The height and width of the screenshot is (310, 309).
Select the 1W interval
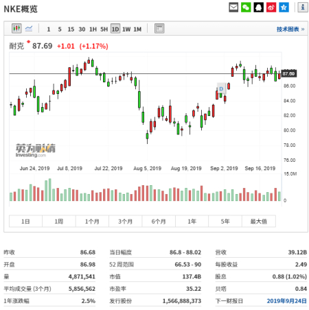pos(126,29)
